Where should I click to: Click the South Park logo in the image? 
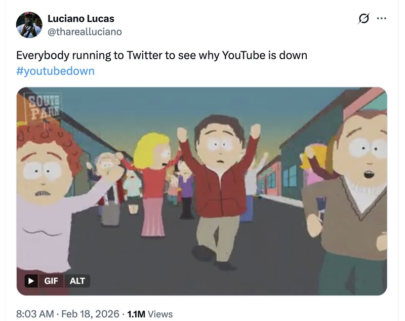click(44, 104)
